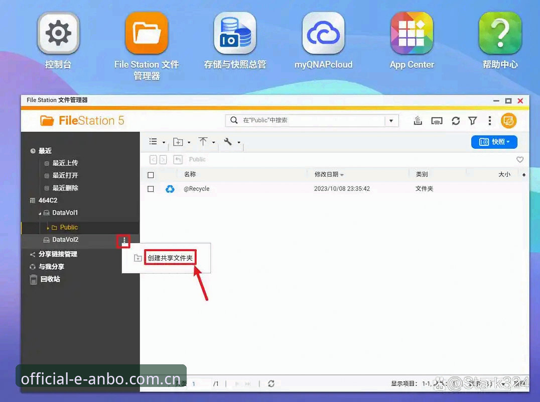Screen dimensions: 540x402
Task: Open the upload dropdown
Action: 207,142
